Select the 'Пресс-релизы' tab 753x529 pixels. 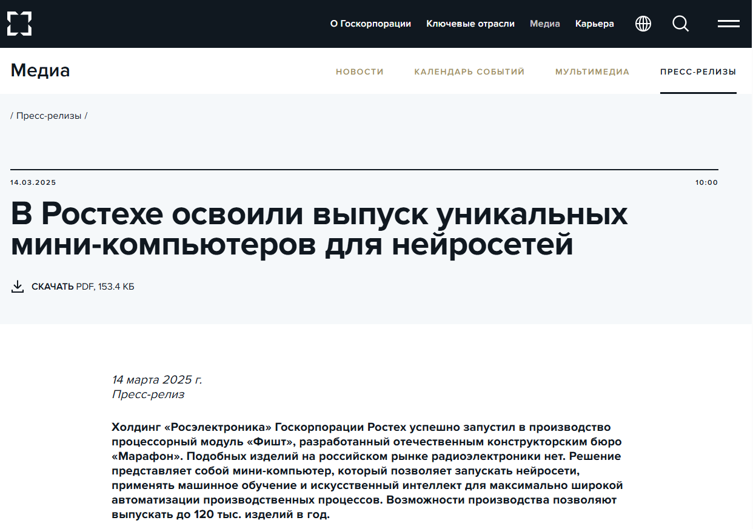(698, 72)
